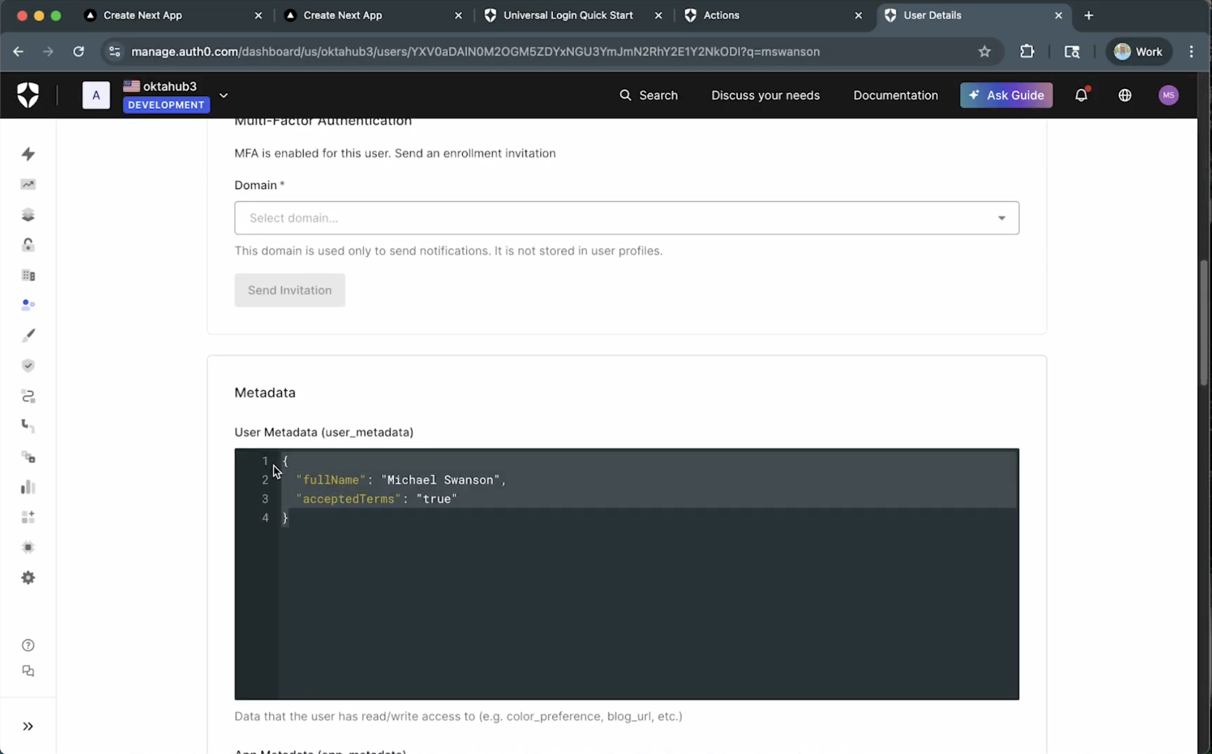Open the Actions flow icon in sidebar

point(28,396)
